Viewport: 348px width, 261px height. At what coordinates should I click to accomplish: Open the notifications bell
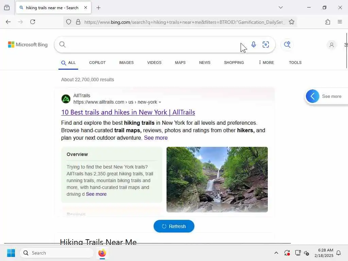338,253
